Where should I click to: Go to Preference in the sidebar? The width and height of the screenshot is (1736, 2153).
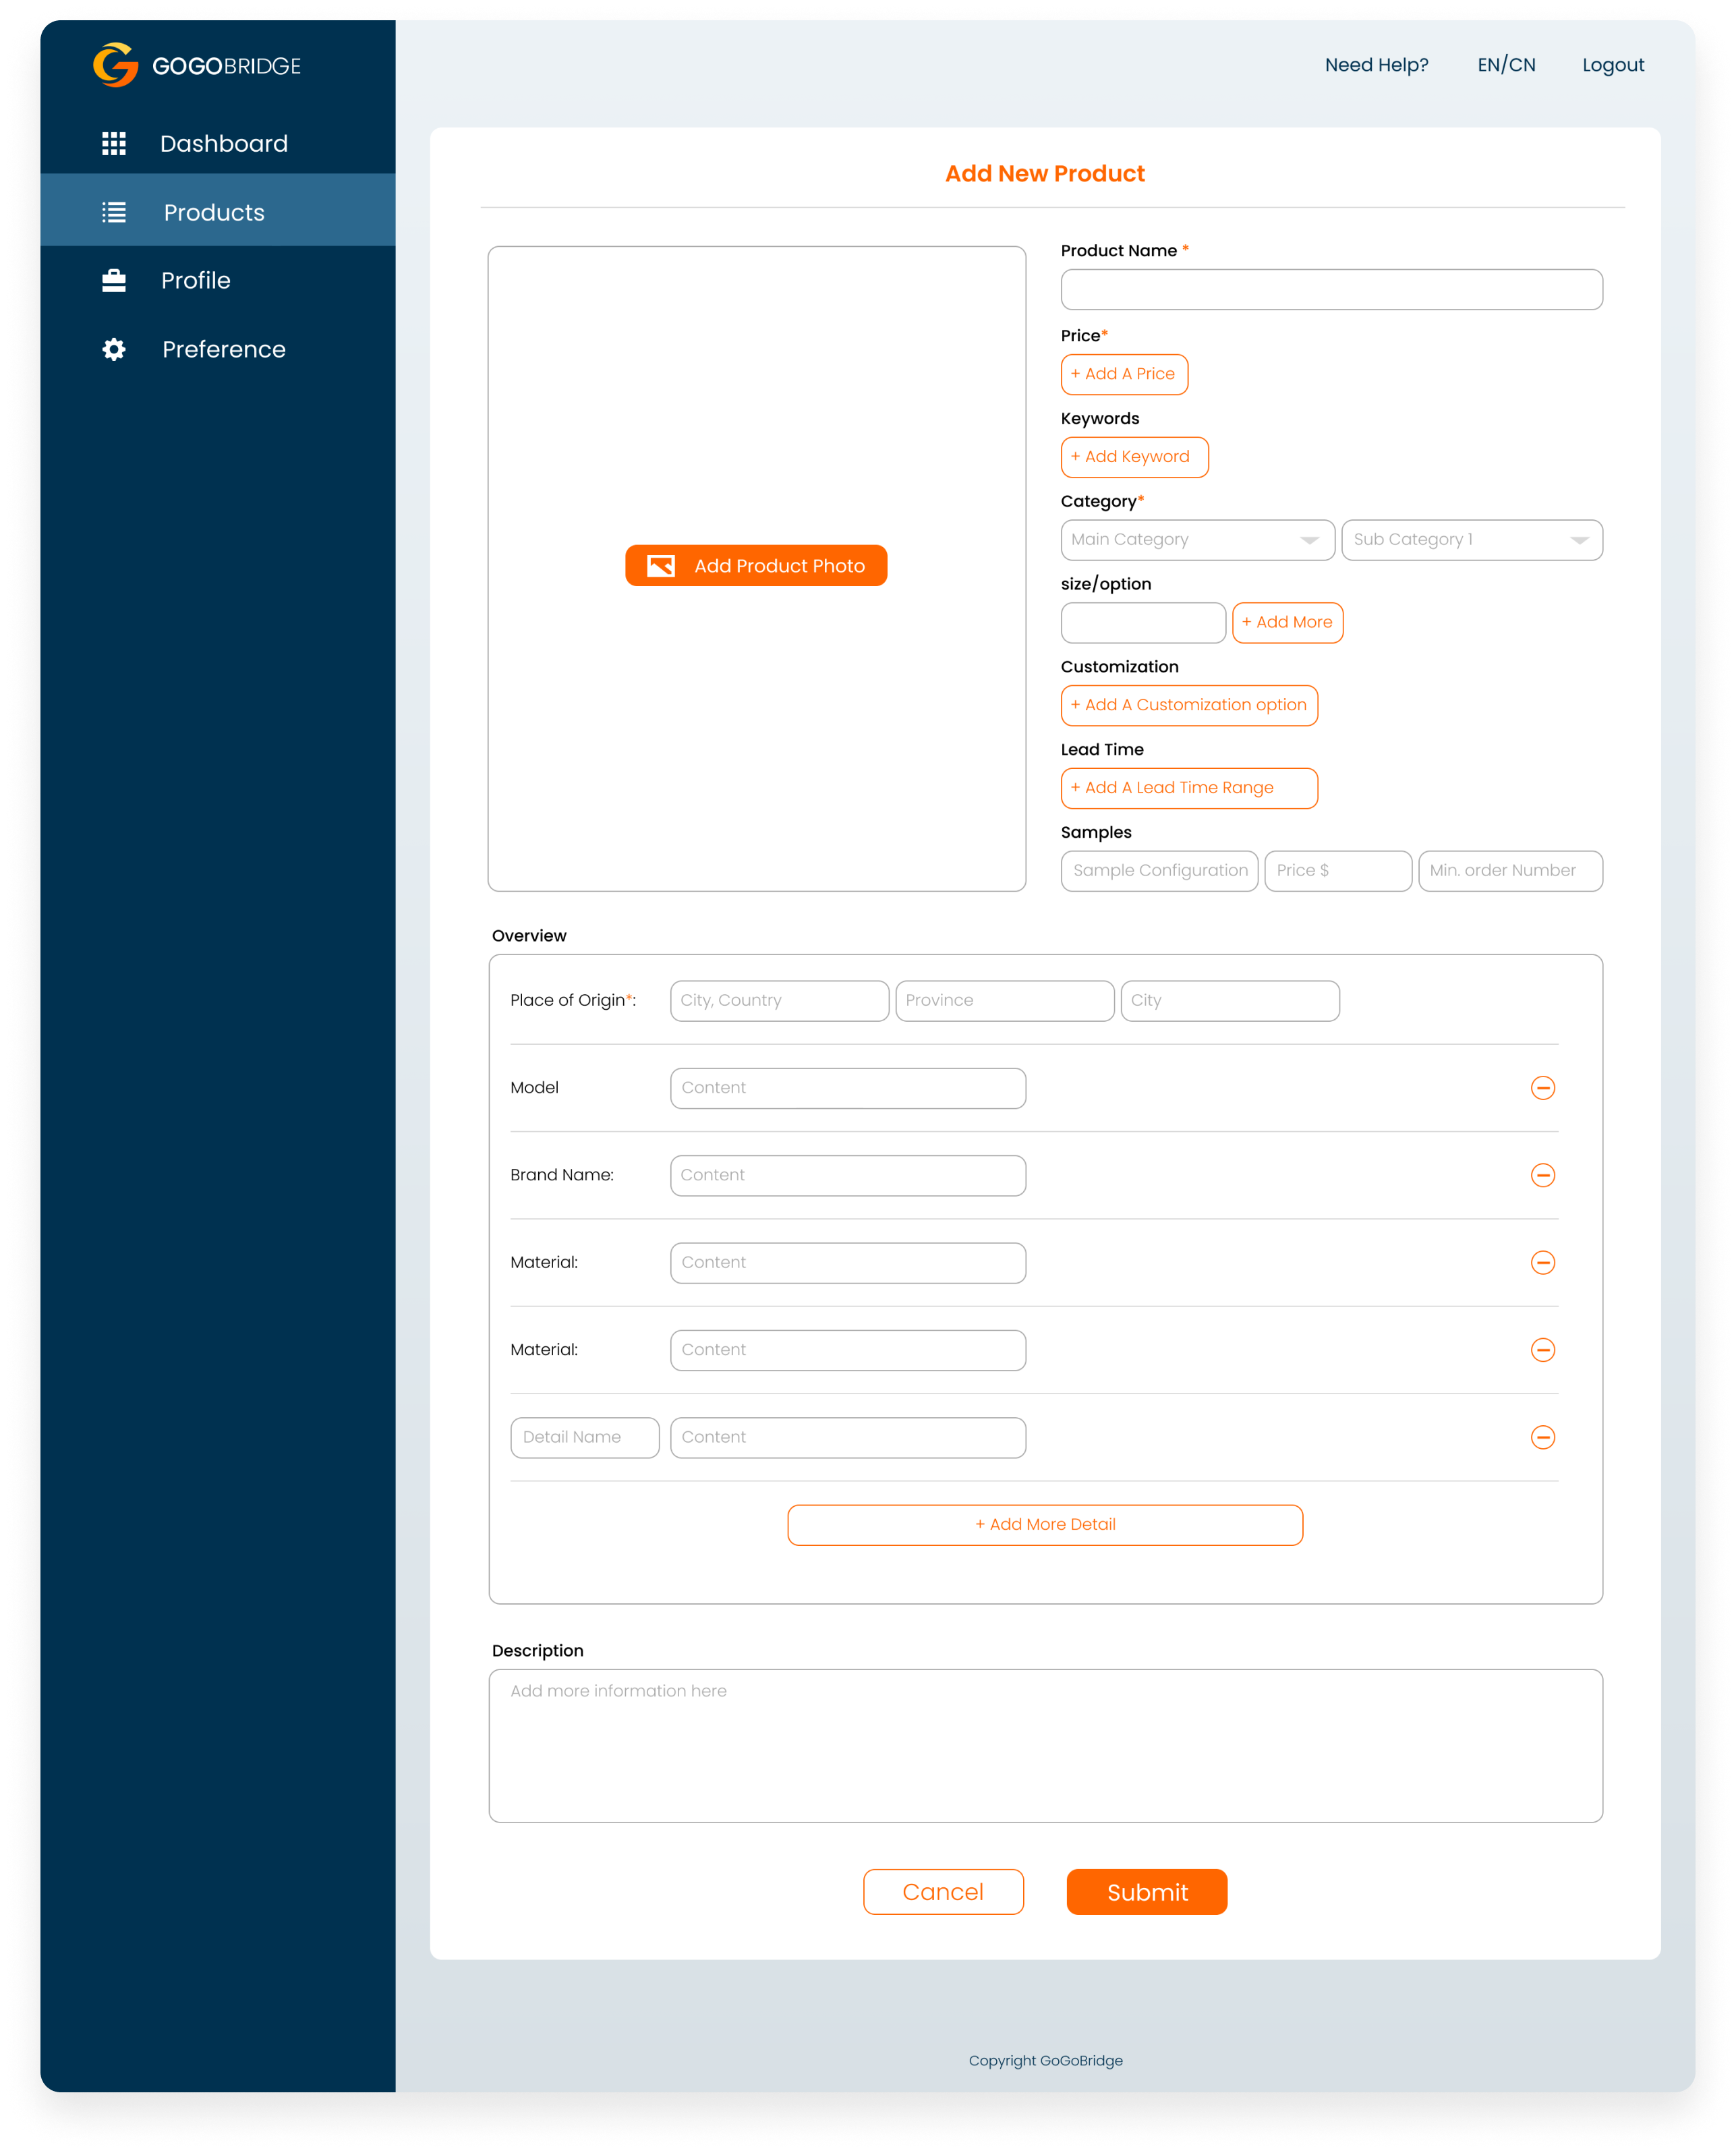pyautogui.click(x=224, y=349)
